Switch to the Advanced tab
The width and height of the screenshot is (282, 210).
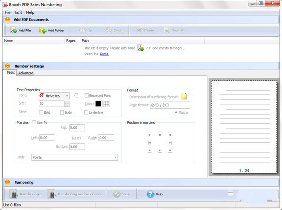tap(26, 73)
